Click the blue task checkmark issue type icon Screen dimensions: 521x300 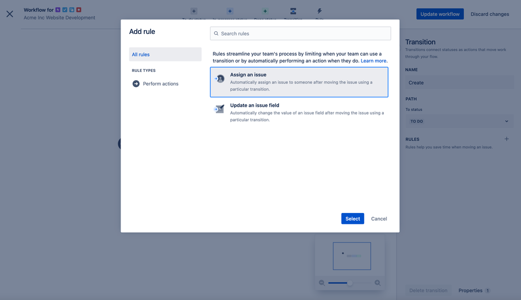pos(65,10)
